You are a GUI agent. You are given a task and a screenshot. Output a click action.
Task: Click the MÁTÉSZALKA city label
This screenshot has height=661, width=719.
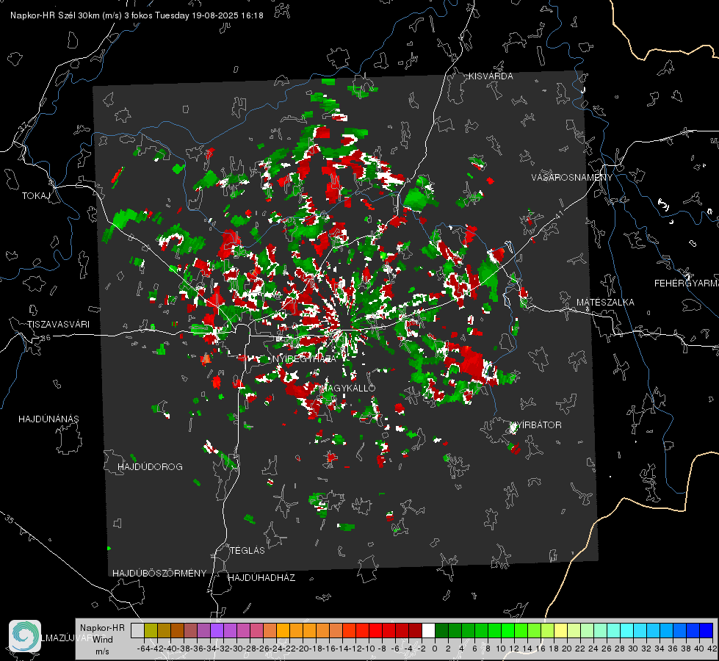pos(605,303)
